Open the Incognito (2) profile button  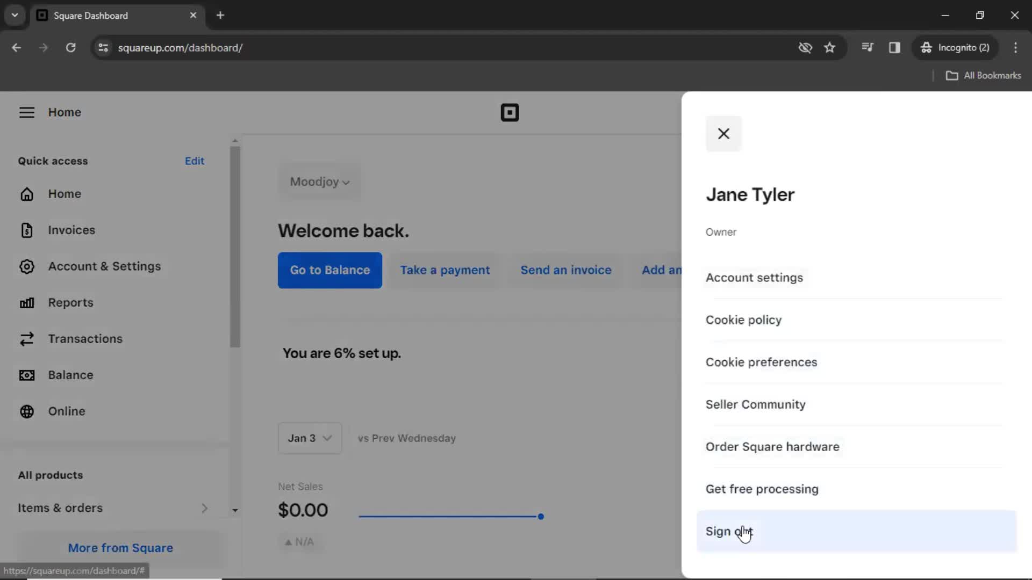coord(955,48)
